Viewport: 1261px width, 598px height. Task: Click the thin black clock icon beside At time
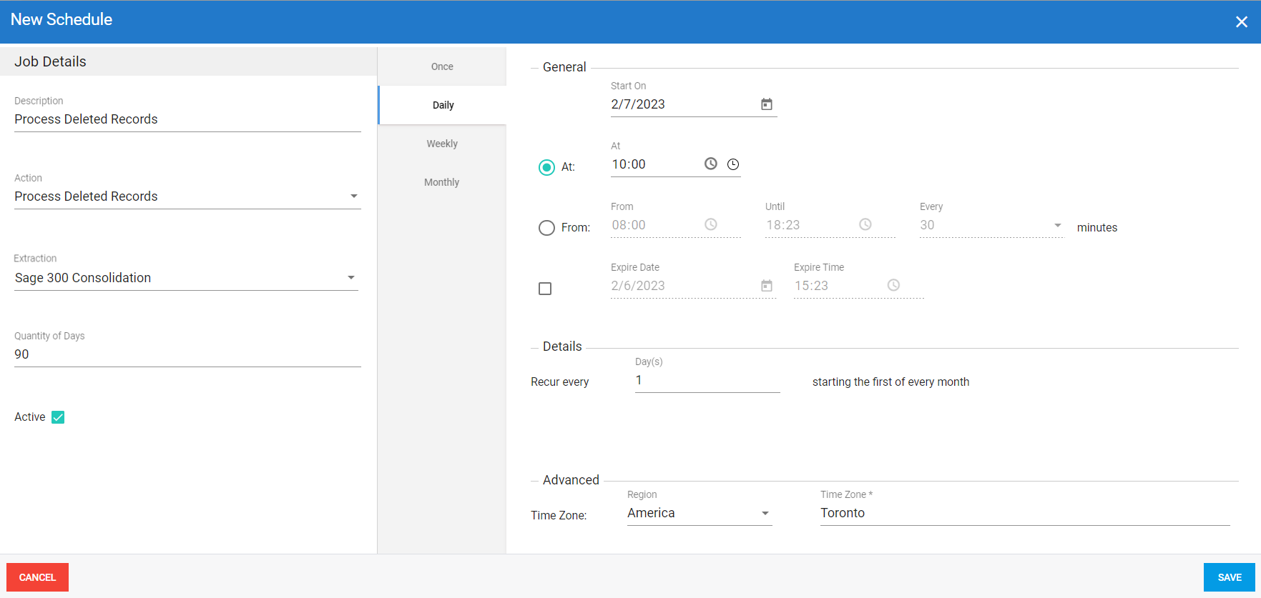[733, 164]
